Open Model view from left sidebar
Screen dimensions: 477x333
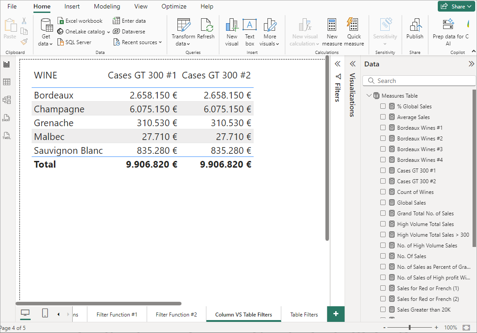[7, 100]
